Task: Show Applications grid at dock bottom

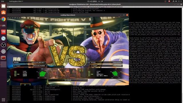Action: tap(3, 100)
